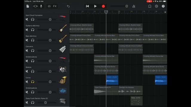Select the electric guitar instrument icon
This screenshot has width=191, height=107.
click(x=63, y=28)
